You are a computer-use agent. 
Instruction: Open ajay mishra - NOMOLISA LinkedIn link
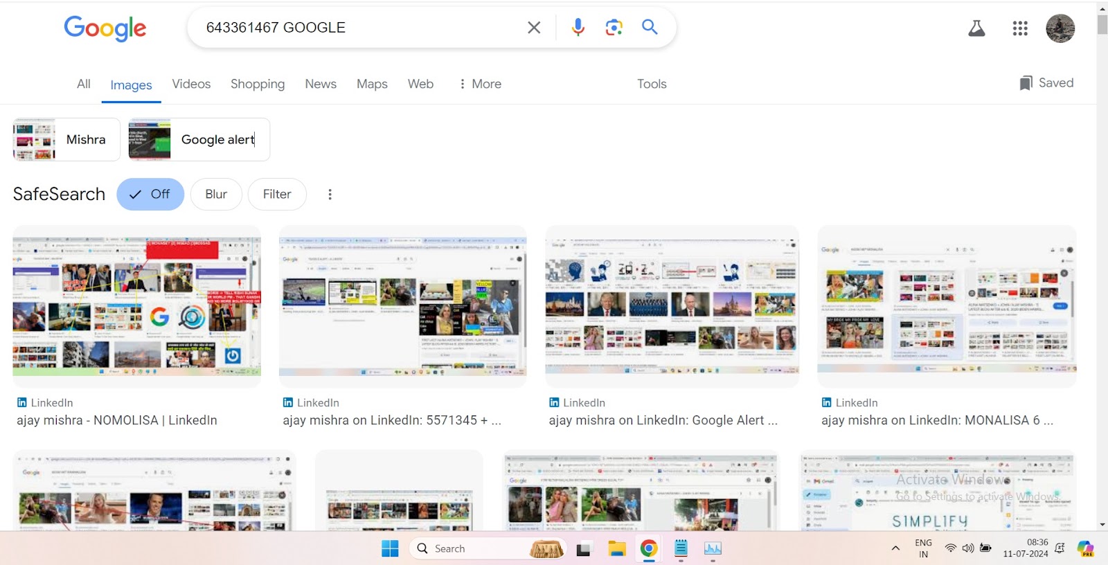(117, 420)
